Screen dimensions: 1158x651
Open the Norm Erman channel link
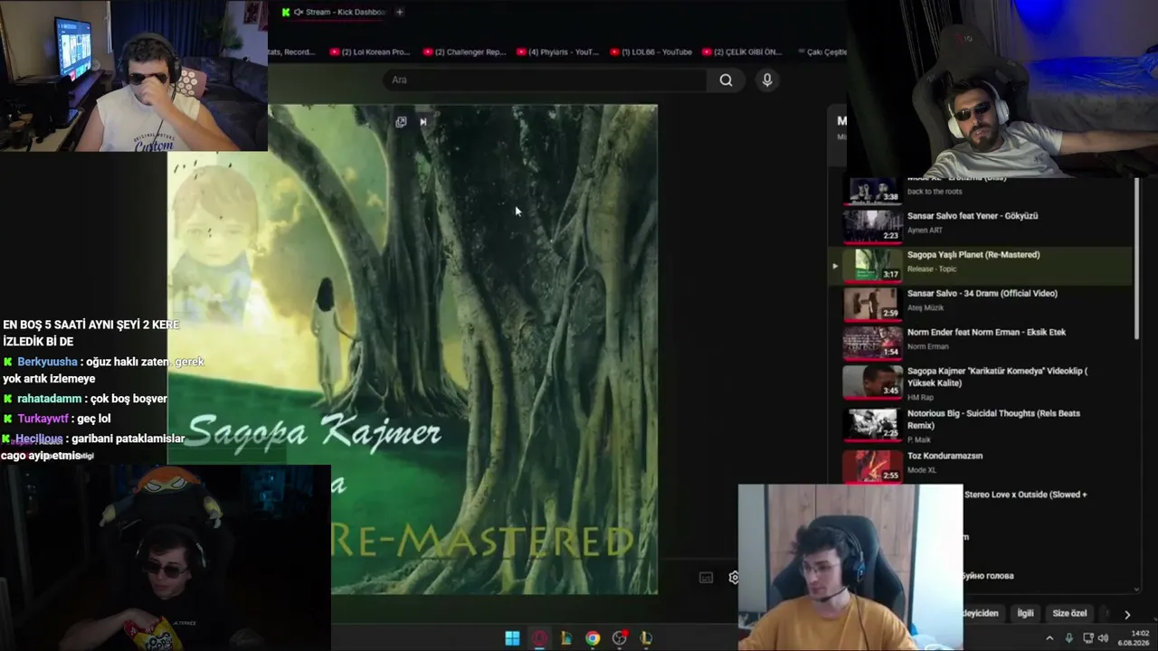click(x=928, y=347)
